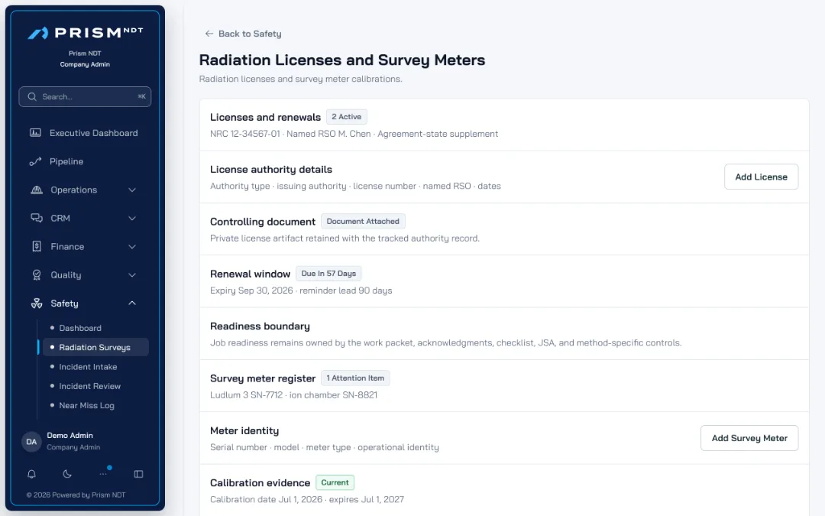Click the Controlling document heading

click(263, 222)
